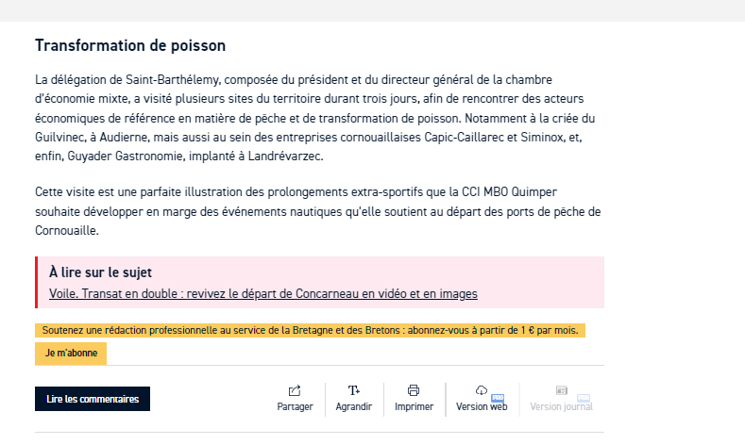Viewport: 745px width, 445px height.
Task: Click the PRO badge on Version web
Action: (x=498, y=398)
